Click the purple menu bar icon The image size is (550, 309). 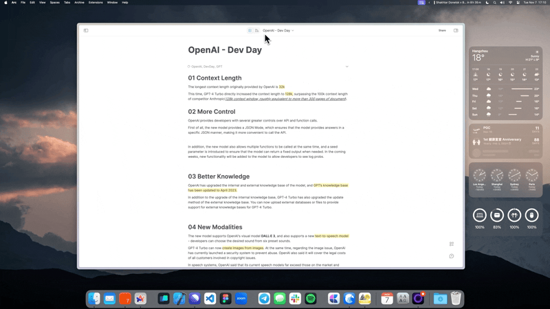[421, 3]
